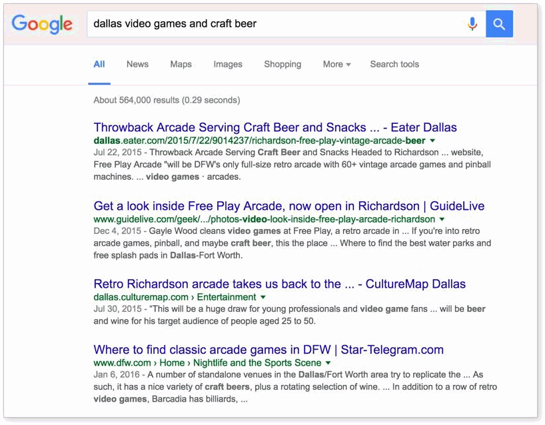
Task: Click the Jul 30, 2015 snippet date
Action: click(x=117, y=308)
